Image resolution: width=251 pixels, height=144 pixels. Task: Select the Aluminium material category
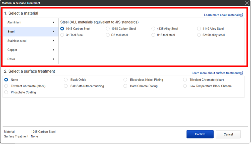[31, 22]
